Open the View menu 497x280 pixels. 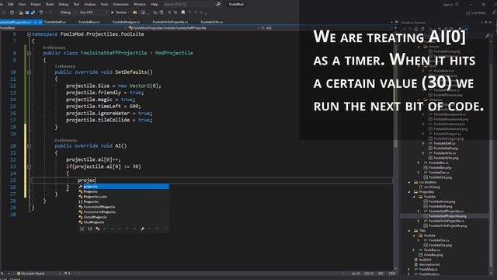[23, 4]
